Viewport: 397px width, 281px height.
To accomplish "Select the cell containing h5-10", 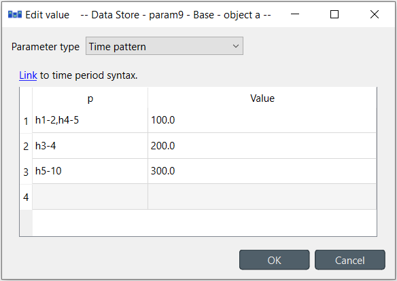I will [x=90, y=171].
